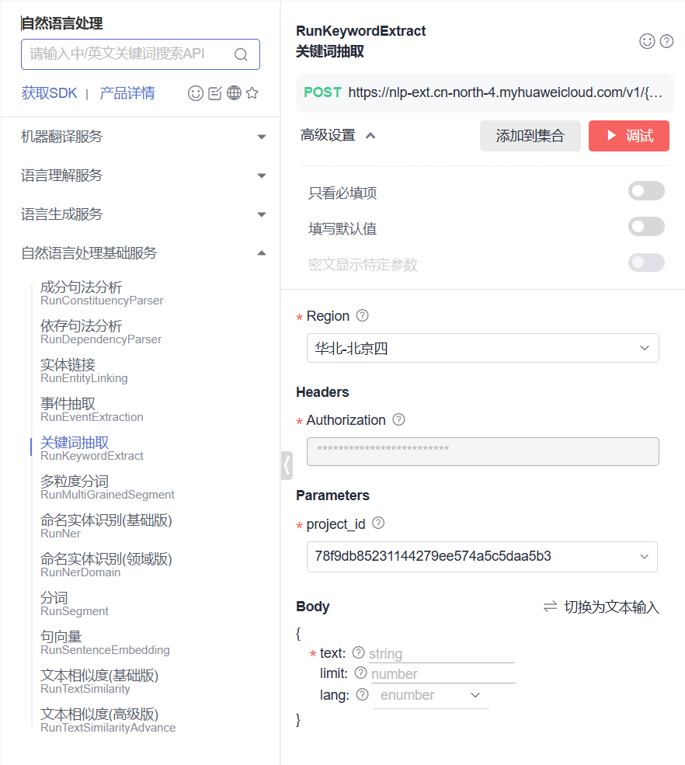Click the 添加到集合 button
This screenshot has width=685, height=765.
(x=530, y=136)
